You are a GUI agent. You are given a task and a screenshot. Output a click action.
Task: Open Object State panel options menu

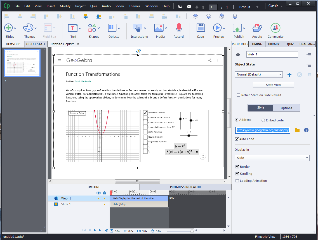coord(309,65)
